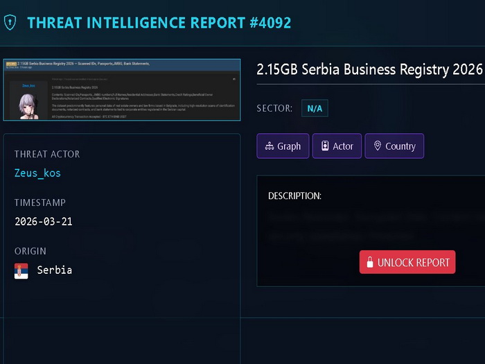The image size is (485, 364).
Task: Click the Serbia flag icon
Action: coord(21,270)
